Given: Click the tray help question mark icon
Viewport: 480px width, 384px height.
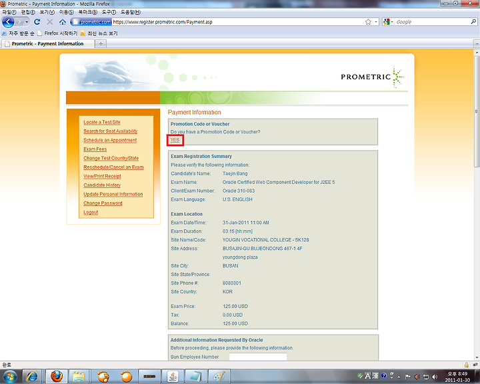Looking at the screenshot, I should (x=384, y=376).
